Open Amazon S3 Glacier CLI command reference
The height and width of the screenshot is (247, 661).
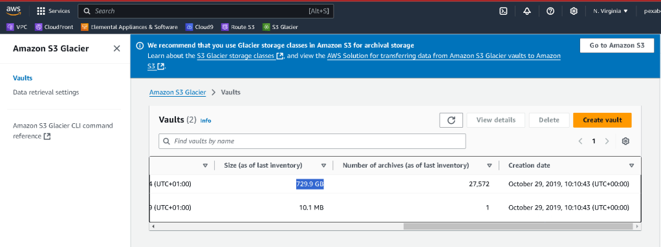coord(63,131)
